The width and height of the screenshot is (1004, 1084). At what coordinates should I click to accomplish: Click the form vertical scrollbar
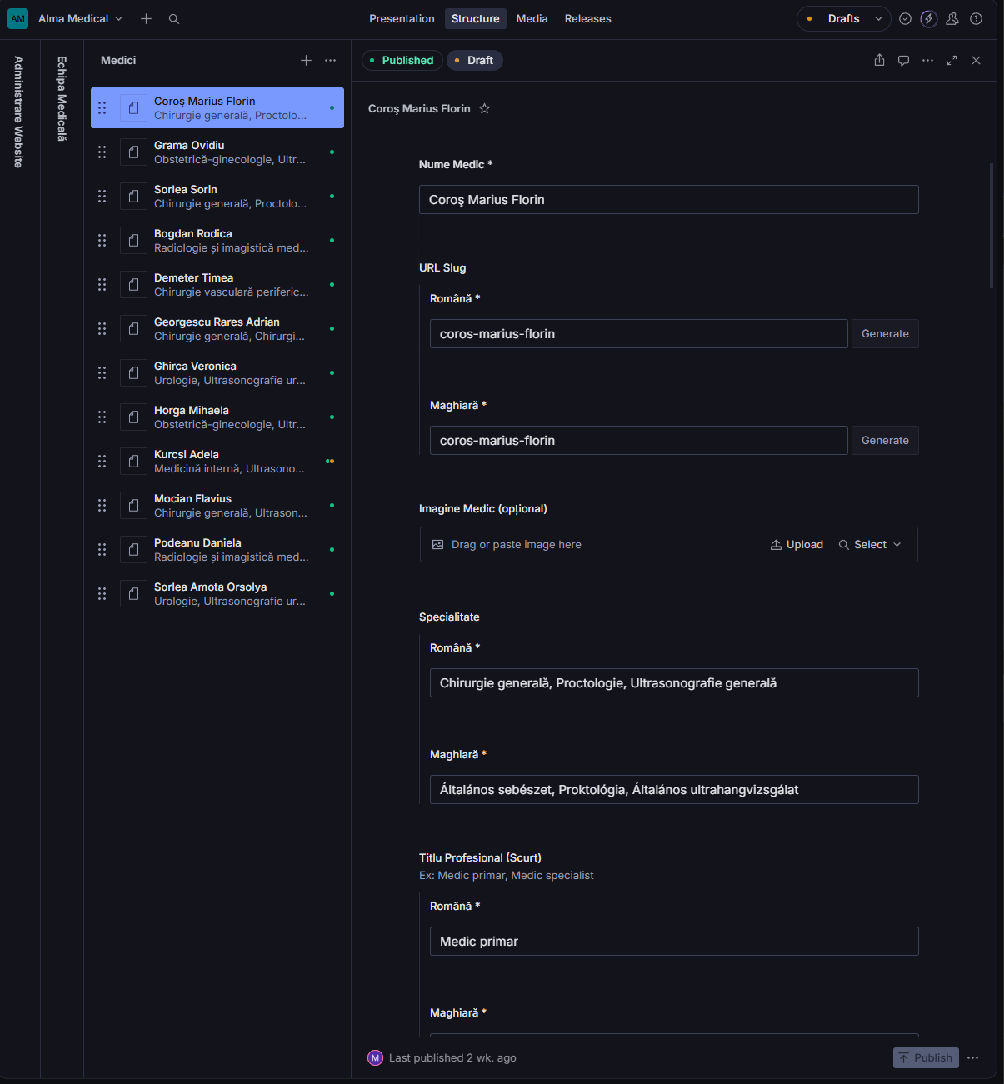click(992, 225)
